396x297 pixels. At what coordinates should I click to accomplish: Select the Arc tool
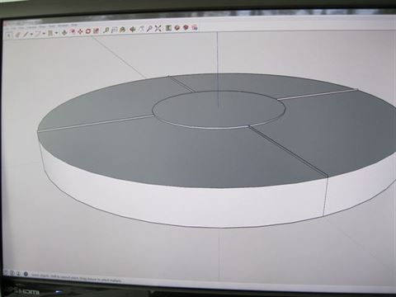(x=37, y=33)
